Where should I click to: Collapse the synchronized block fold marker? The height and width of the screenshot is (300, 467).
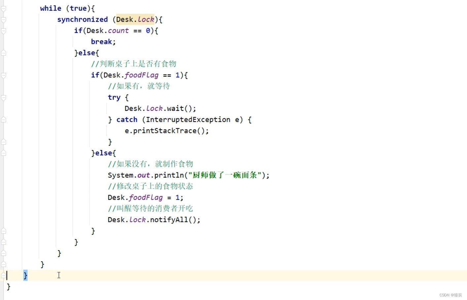pyautogui.click(x=4, y=19)
